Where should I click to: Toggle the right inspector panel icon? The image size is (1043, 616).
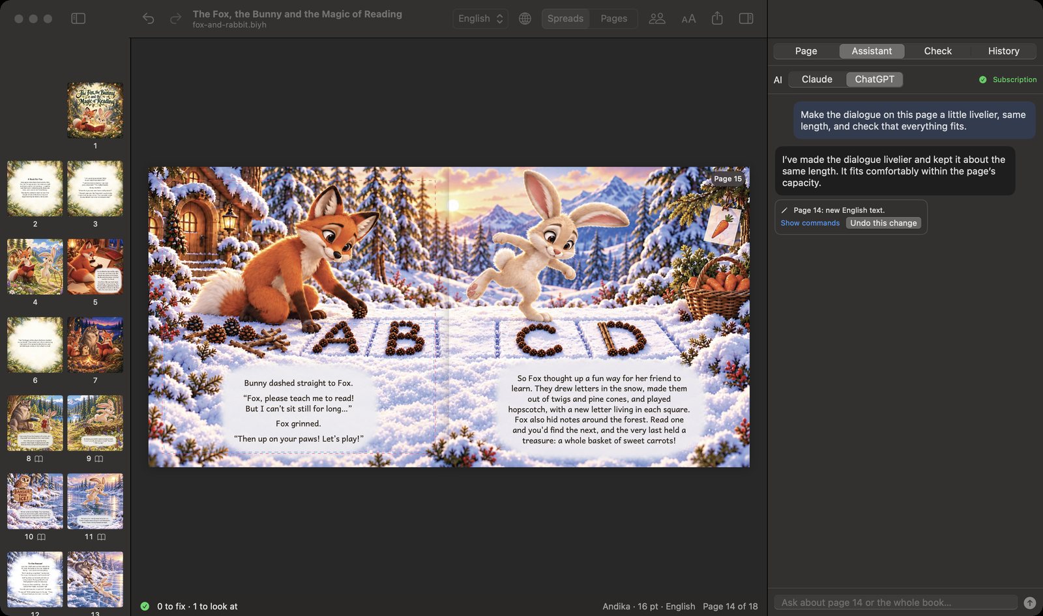click(746, 18)
